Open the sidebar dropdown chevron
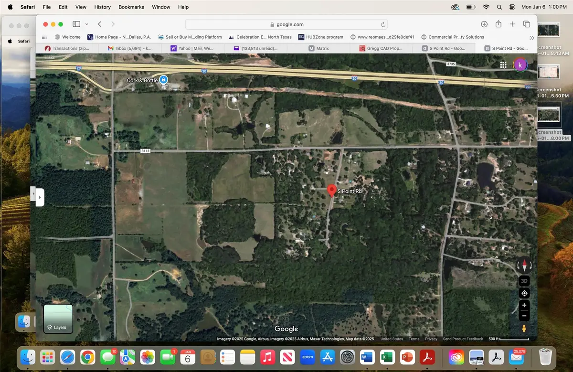 [x=86, y=23]
